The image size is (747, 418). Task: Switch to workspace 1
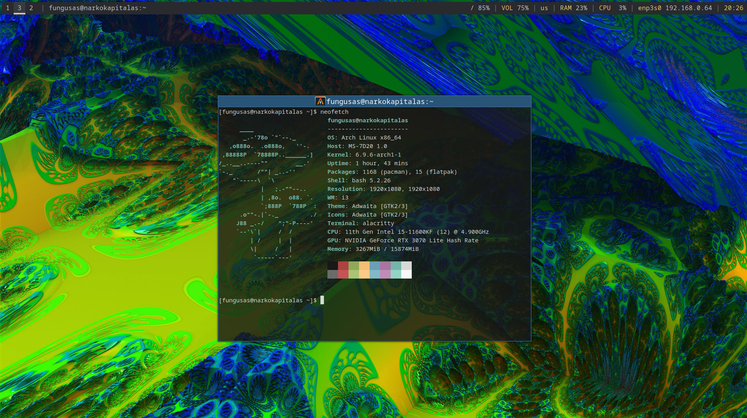click(x=7, y=8)
